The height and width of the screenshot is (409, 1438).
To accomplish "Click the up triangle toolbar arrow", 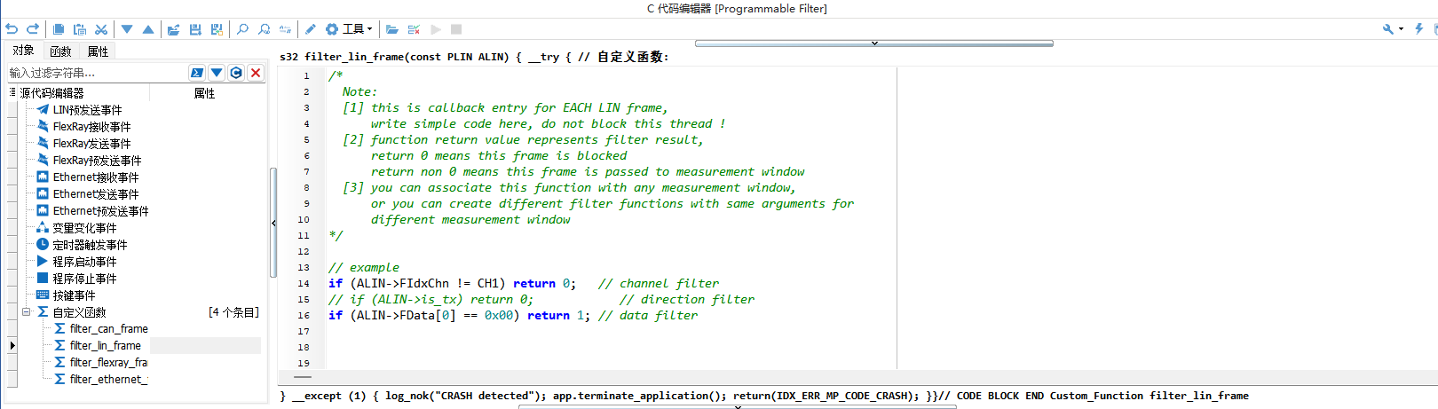I will click(x=148, y=29).
